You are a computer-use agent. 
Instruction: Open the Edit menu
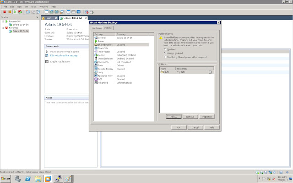point(12,7)
